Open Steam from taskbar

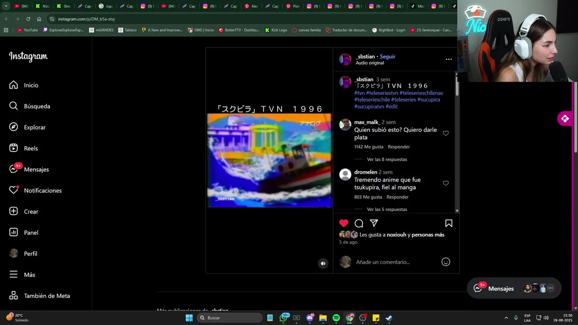tap(389, 318)
